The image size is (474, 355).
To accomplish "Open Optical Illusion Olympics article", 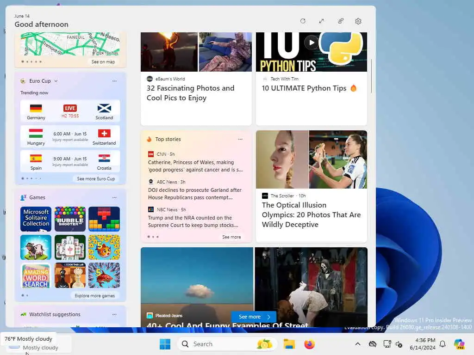I will coord(312,214).
